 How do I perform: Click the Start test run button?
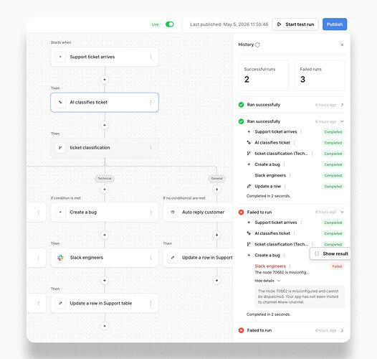coord(295,24)
